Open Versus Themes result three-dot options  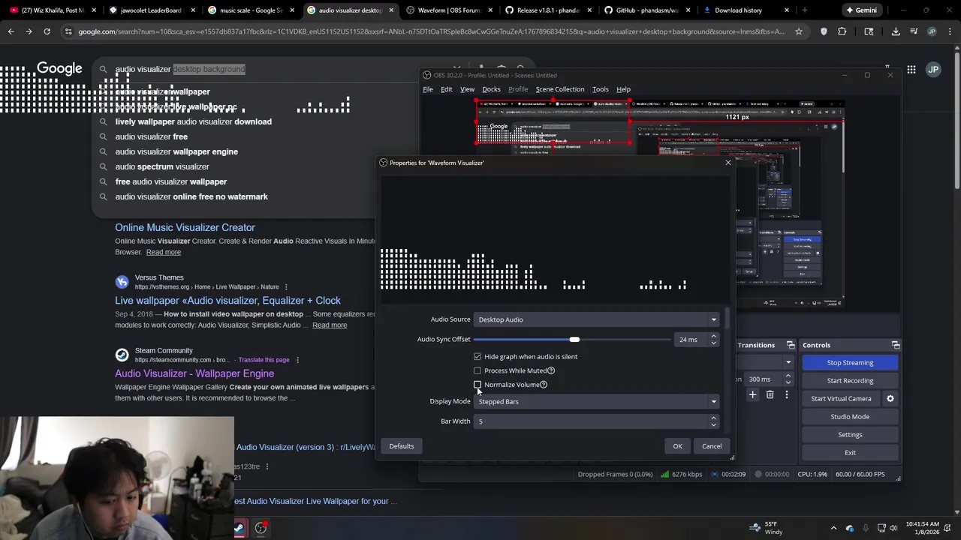286,287
